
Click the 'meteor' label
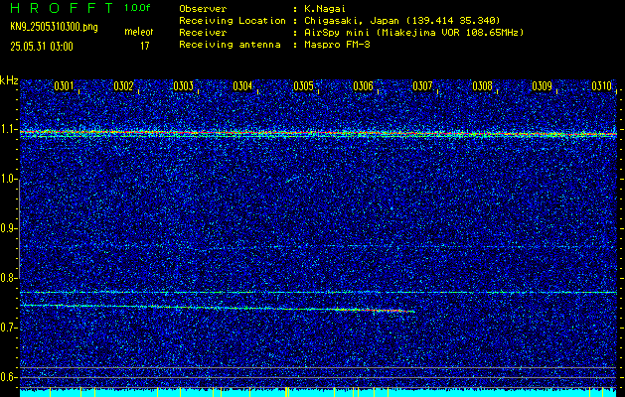139,32
